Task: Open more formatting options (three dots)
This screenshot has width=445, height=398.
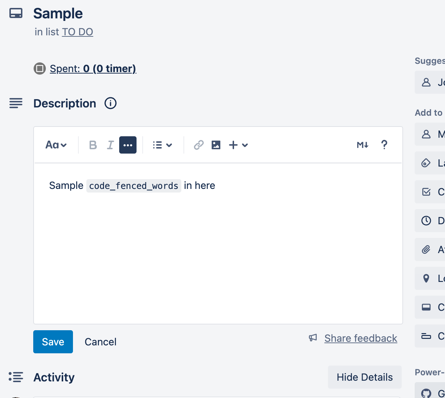Action: pos(128,145)
